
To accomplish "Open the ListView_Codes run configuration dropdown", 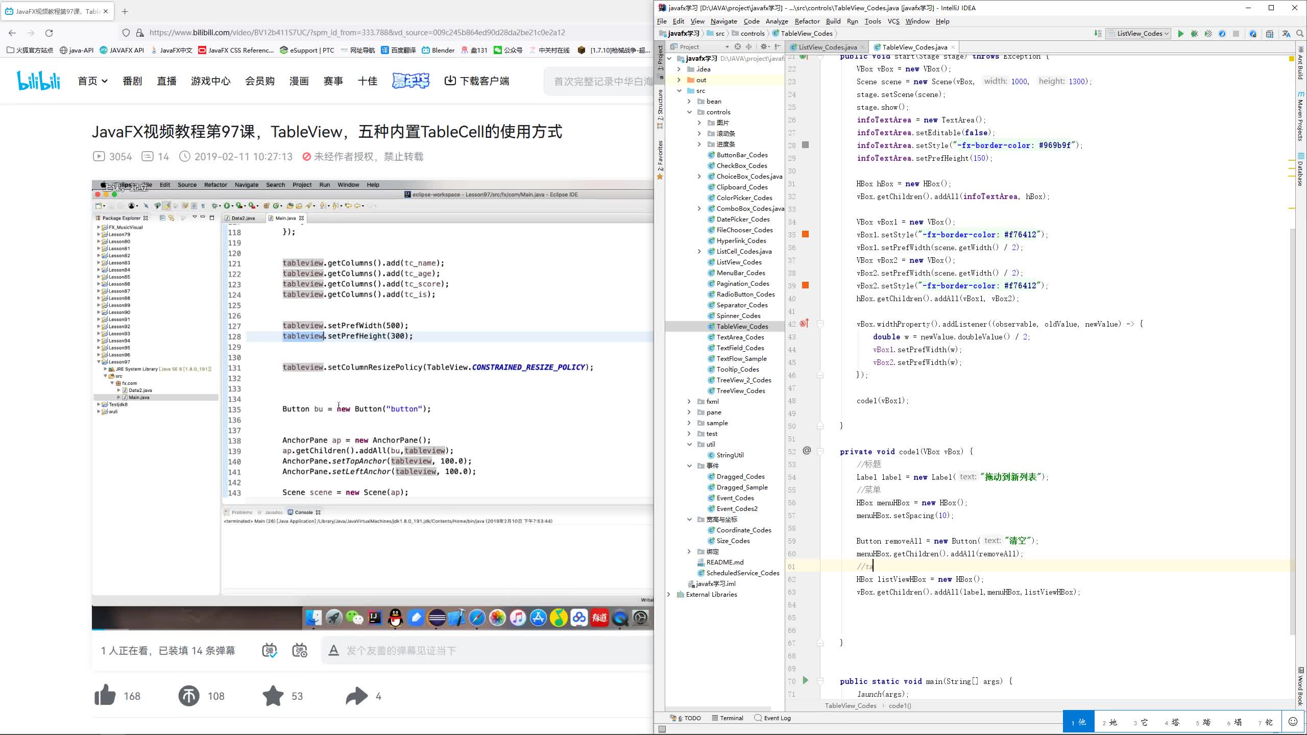I will coord(1167,33).
